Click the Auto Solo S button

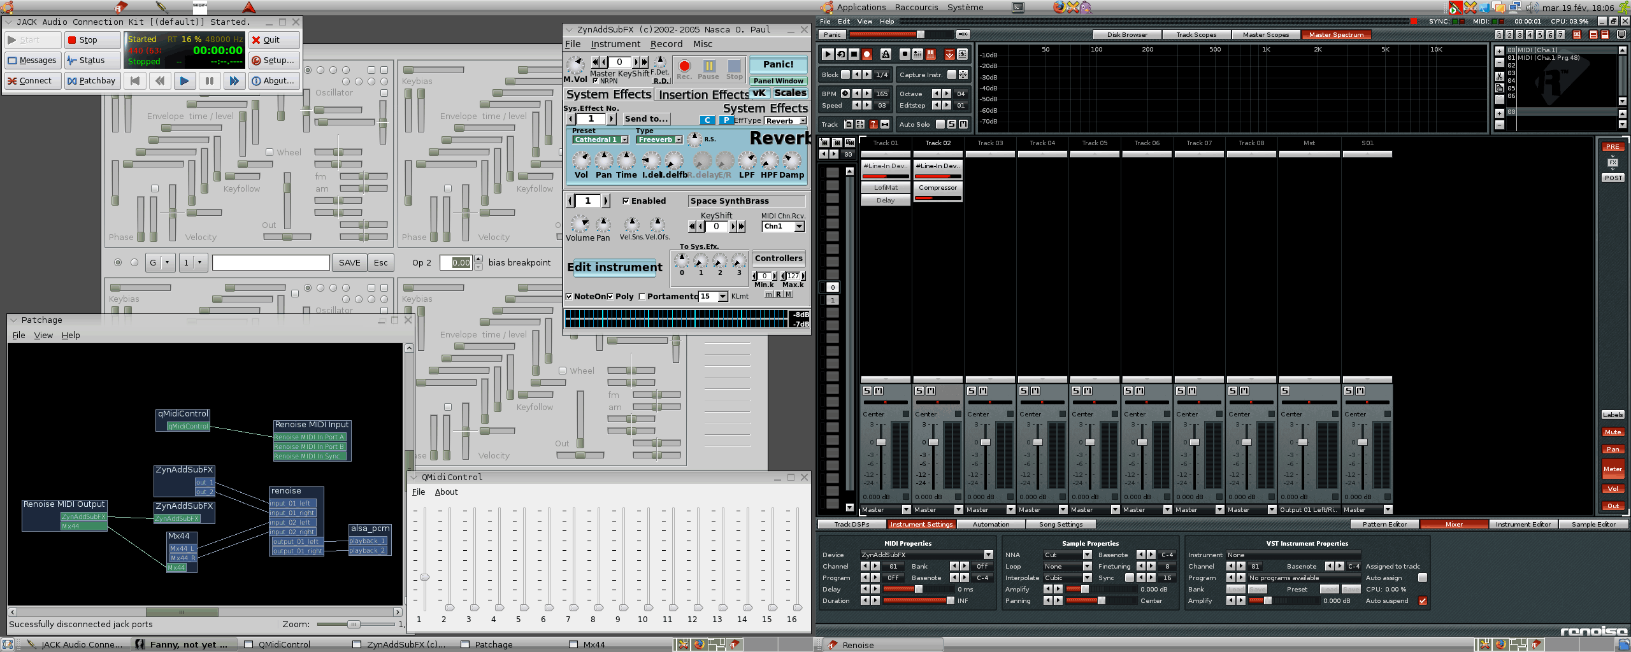click(x=952, y=124)
